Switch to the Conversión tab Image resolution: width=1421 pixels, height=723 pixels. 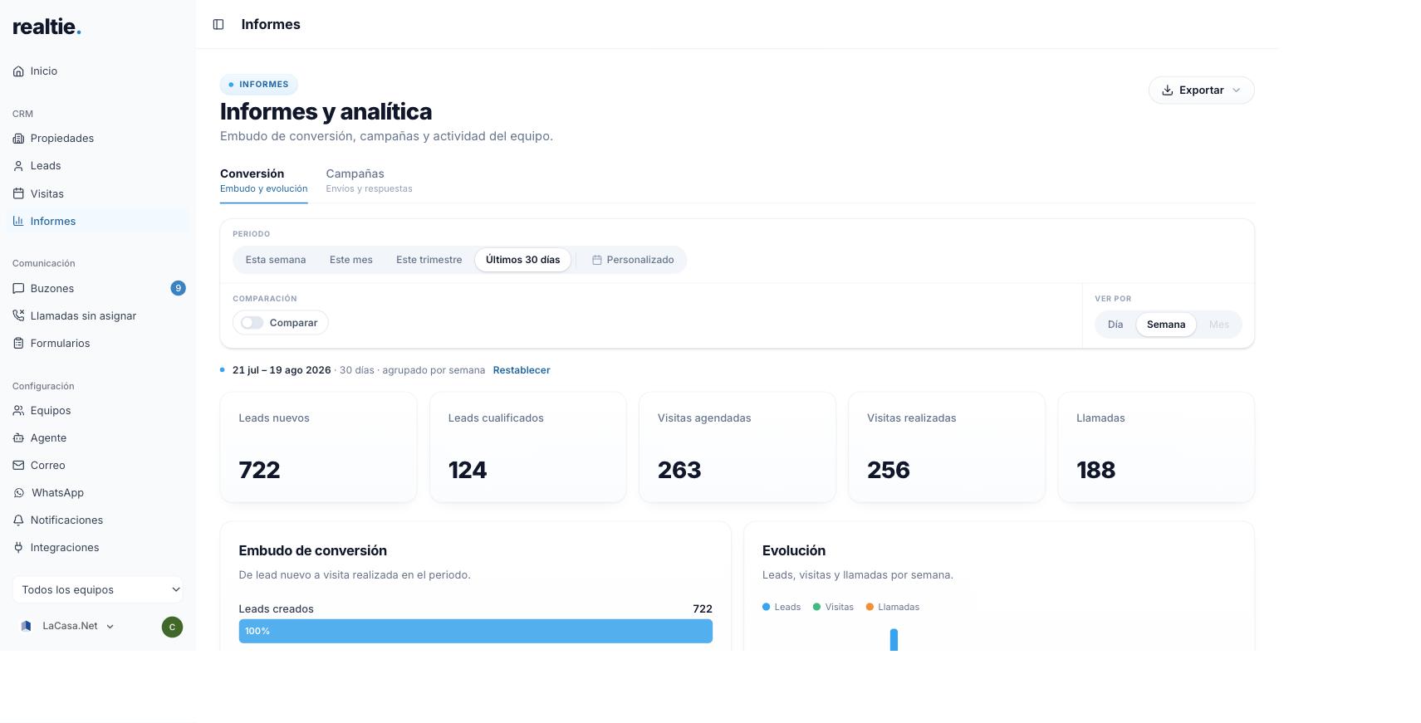pyautogui.click(x=264, y=181)
